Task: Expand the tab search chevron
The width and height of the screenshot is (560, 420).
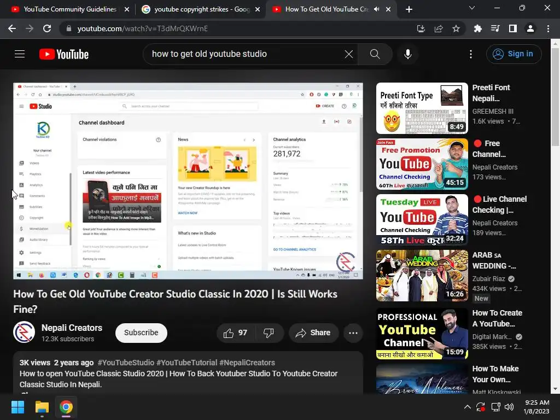Action: point(472,8)
